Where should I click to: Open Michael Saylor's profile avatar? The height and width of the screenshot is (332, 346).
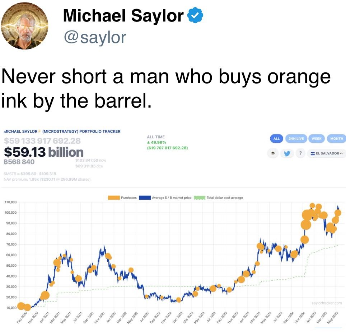(24, 25)
